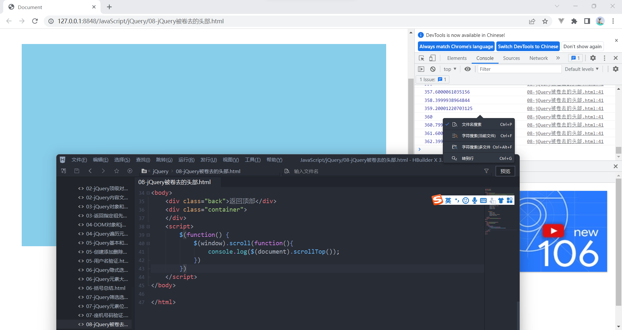622x330 pixels.
Task: Select the inspect element tool in DevTools
Action: 421,58
